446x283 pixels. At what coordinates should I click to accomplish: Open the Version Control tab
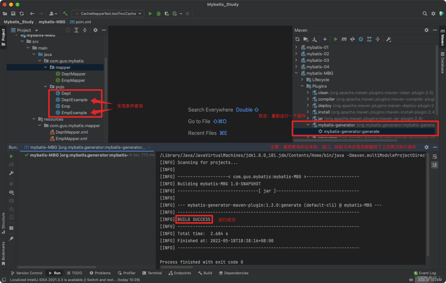click(x=27, y=273)
